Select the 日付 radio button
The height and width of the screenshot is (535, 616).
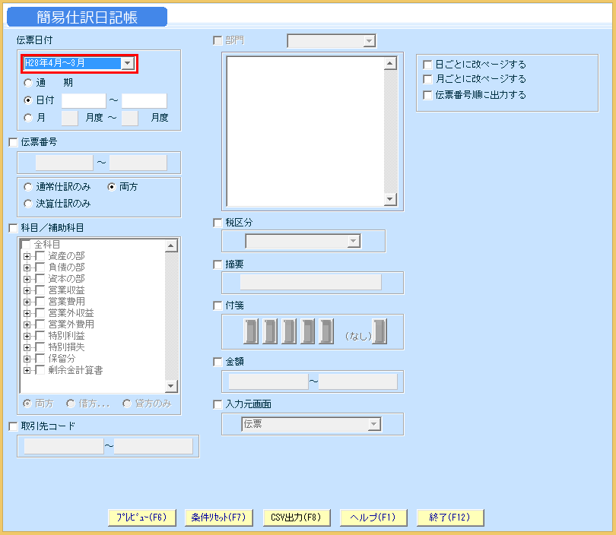[x=27, y=100]
